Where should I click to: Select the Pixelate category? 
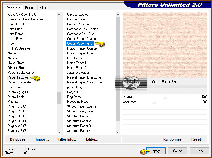click(x=13, y=102)
